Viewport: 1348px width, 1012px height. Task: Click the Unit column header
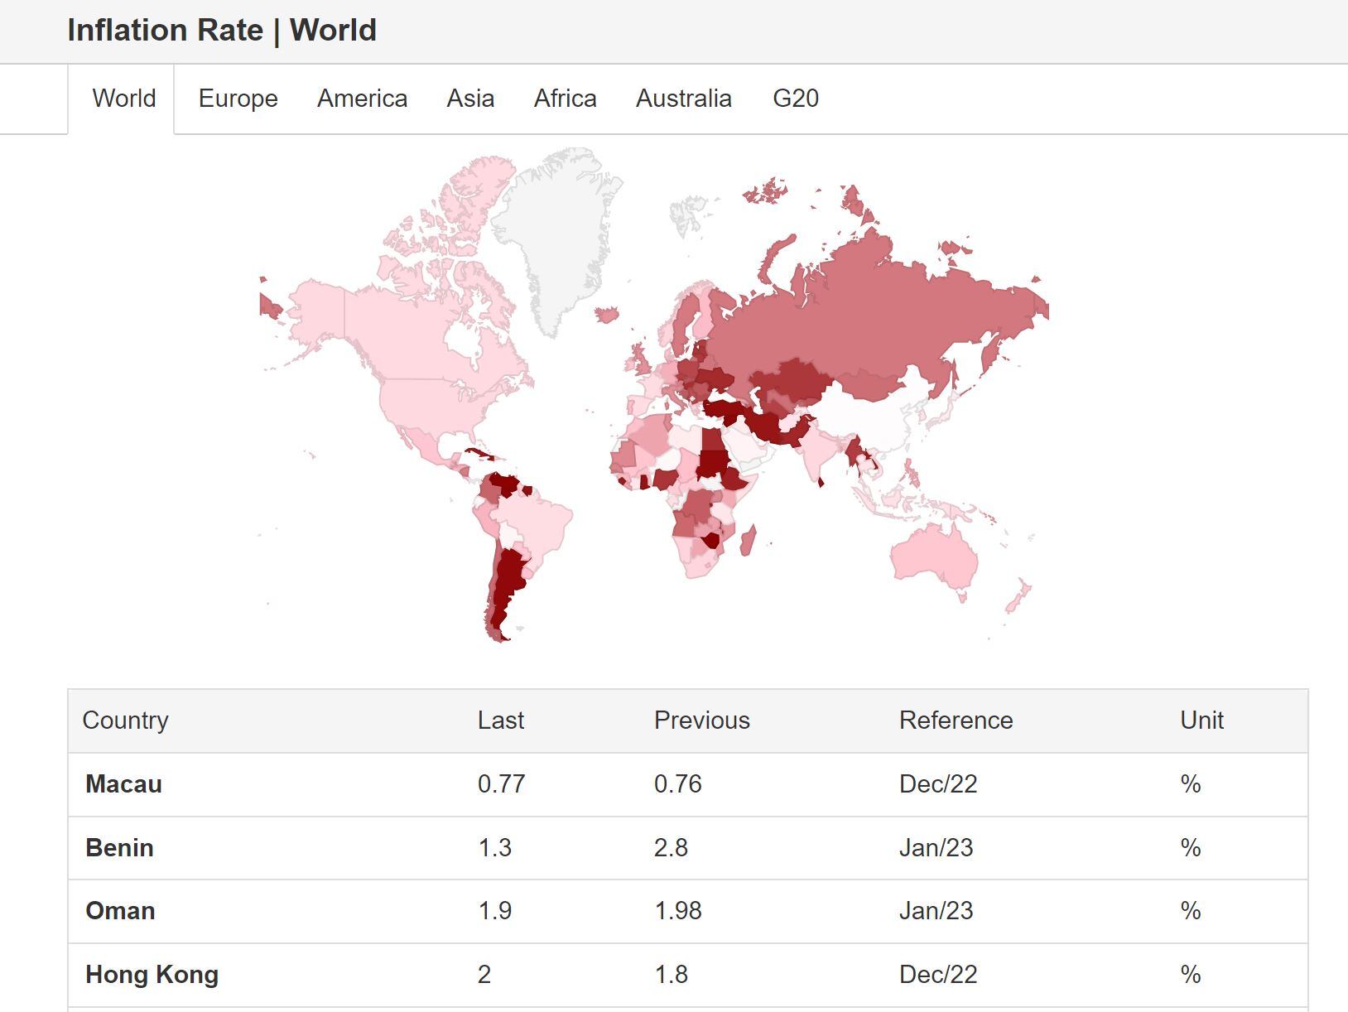1201,720
